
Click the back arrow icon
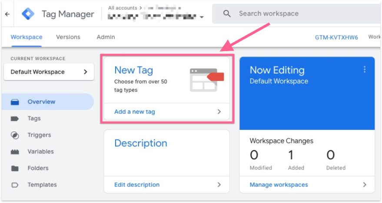coord(7,14)
